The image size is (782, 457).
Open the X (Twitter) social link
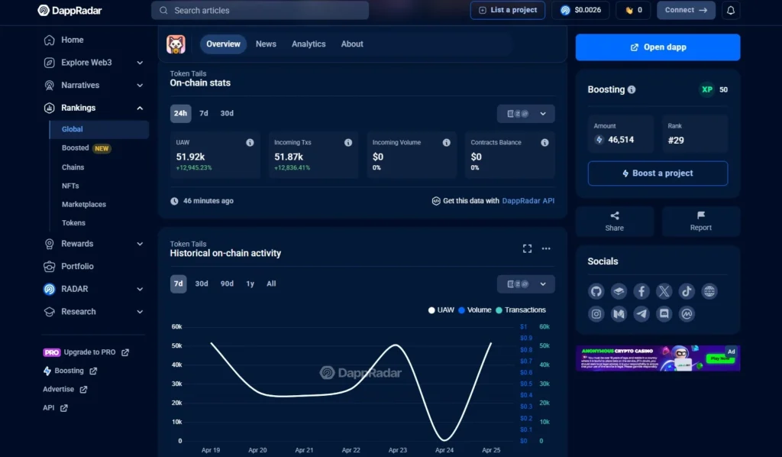click(x=664, y=291)
